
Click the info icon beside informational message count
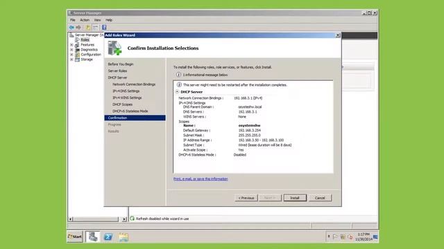pyautogui.click(x=178, y=75)
